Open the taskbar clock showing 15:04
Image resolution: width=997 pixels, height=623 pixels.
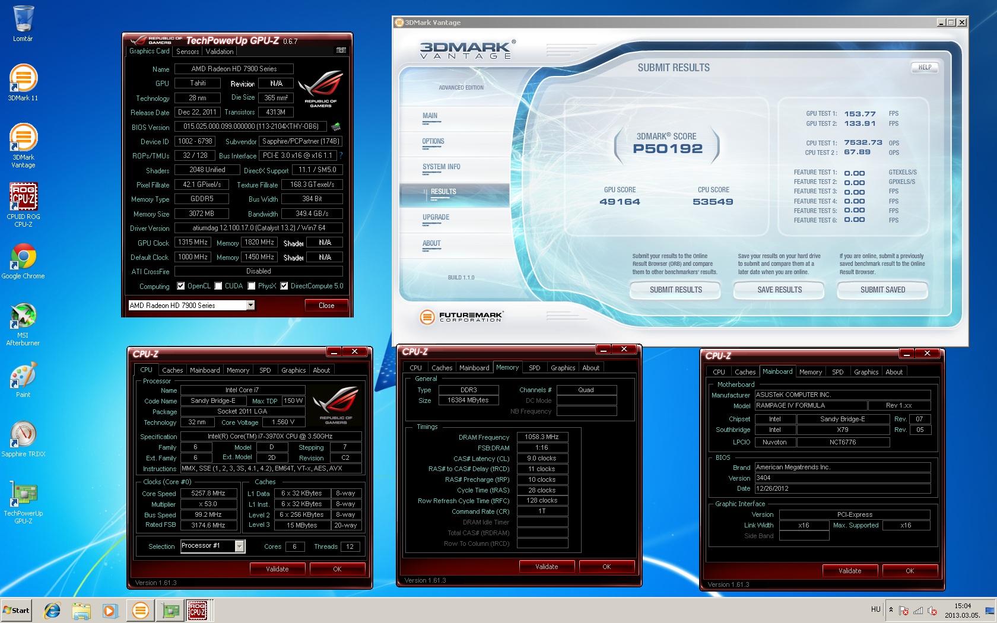coord(963,611)
